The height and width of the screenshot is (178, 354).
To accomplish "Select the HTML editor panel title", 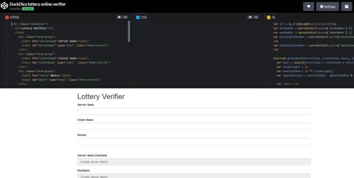I will (15, 17).
